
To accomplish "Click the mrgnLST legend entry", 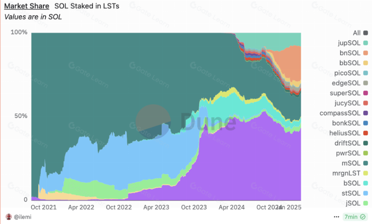I will 350,173.
